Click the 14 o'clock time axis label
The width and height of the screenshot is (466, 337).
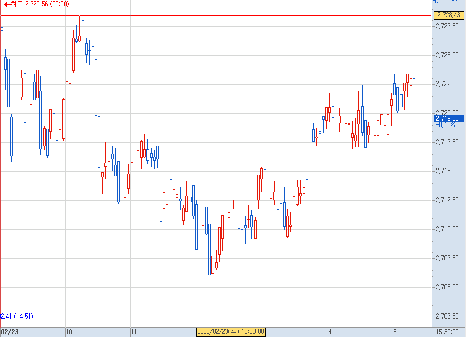(x=328, y=332)
